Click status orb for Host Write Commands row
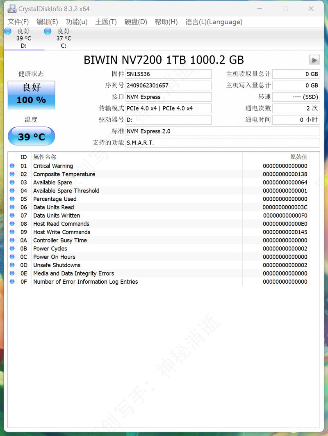 [12, 232]
